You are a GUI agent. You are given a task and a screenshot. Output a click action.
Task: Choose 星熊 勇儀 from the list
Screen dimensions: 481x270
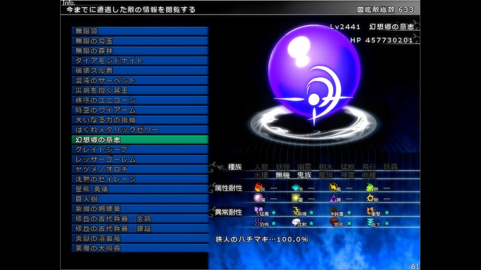tap(140, 189)
